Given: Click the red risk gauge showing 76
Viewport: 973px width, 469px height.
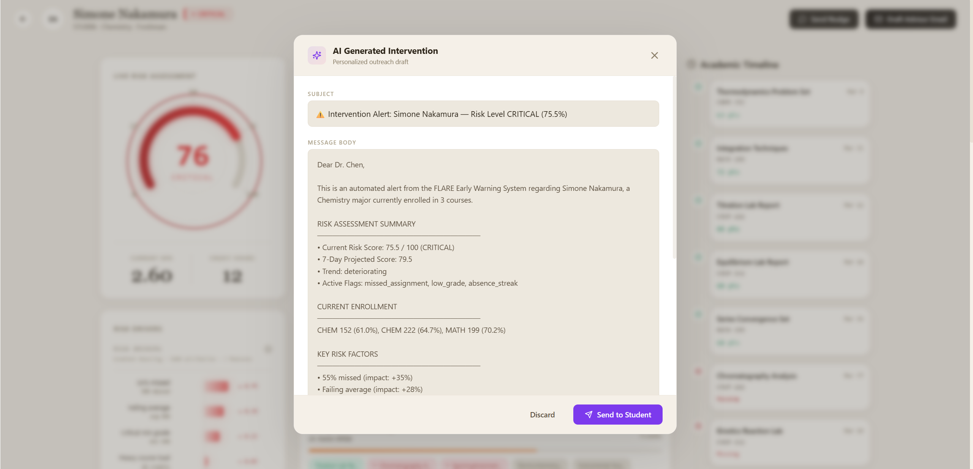Looking at the screenshot, I should point(193,159).
